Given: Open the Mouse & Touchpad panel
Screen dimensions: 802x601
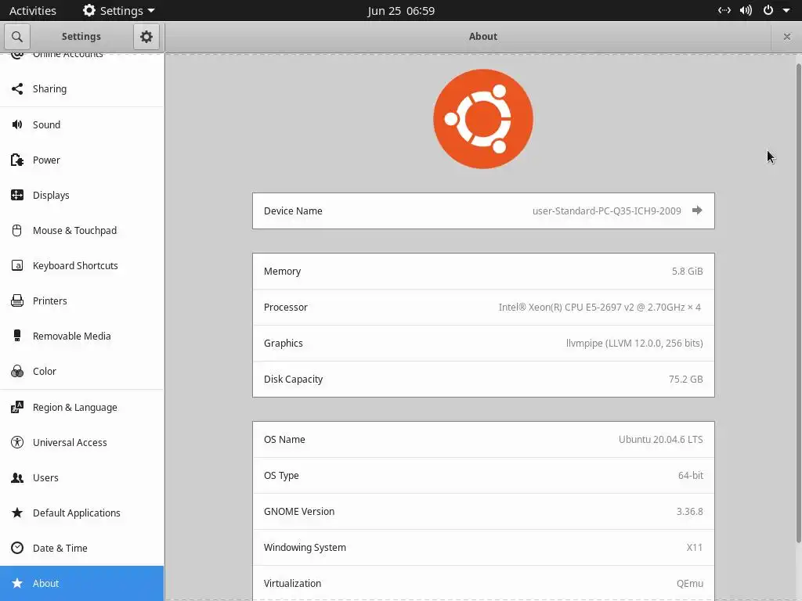Looking at the screenshot, I should (81, 231).
